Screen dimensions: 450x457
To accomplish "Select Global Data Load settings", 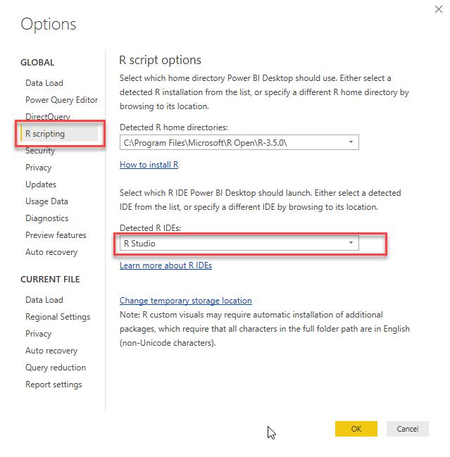I will pos(44,83).
